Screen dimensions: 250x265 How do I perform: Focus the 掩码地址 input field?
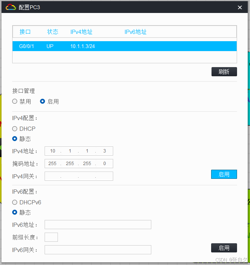pos(79,164)
